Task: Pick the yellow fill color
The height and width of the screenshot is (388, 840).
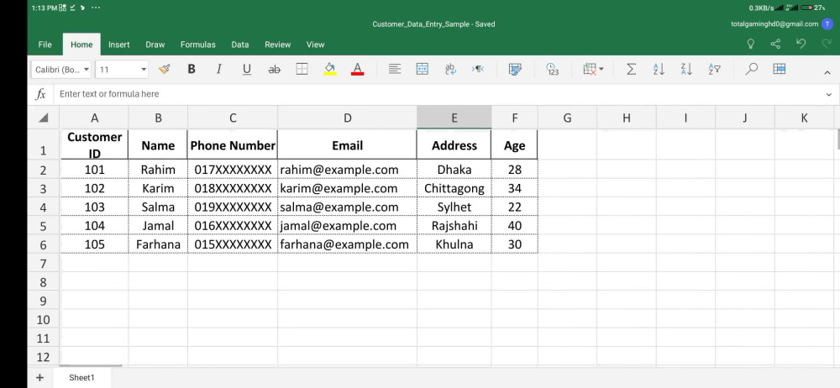Action: tap(330, 69)
